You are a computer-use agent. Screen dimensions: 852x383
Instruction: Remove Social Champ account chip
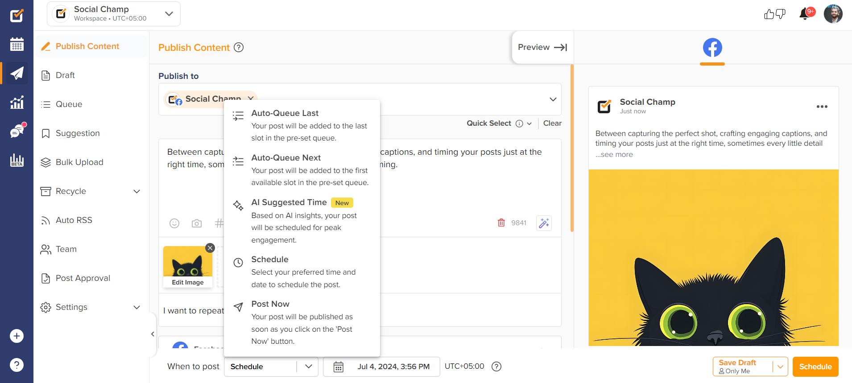click(251, 99)
